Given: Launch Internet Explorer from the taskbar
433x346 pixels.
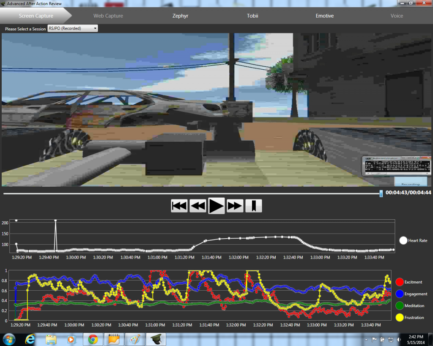Looking at the screenshot, I should [x=30, y=339].
